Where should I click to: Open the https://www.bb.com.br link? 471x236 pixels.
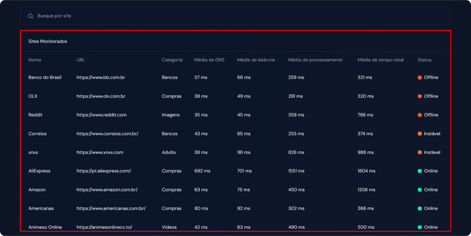point(101,78)
